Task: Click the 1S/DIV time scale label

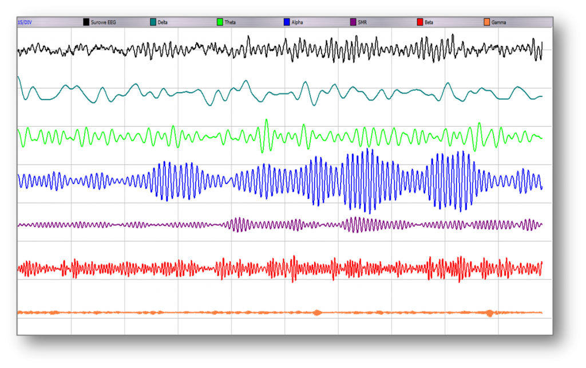Action: pyautogui.click(x=26, y=22)
